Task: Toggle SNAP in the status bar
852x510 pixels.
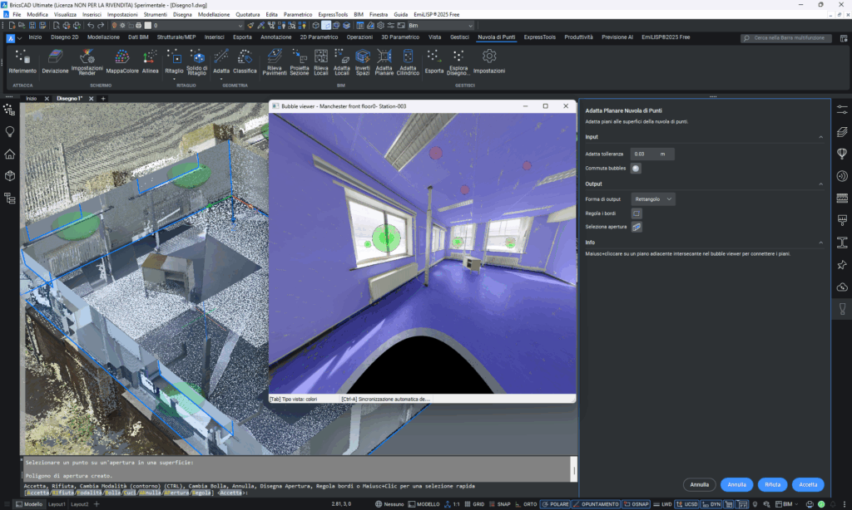Action: pos(499,504)
